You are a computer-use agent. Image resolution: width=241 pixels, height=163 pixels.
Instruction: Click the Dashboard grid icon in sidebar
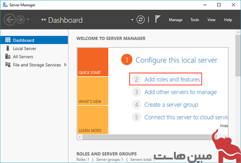8,40
